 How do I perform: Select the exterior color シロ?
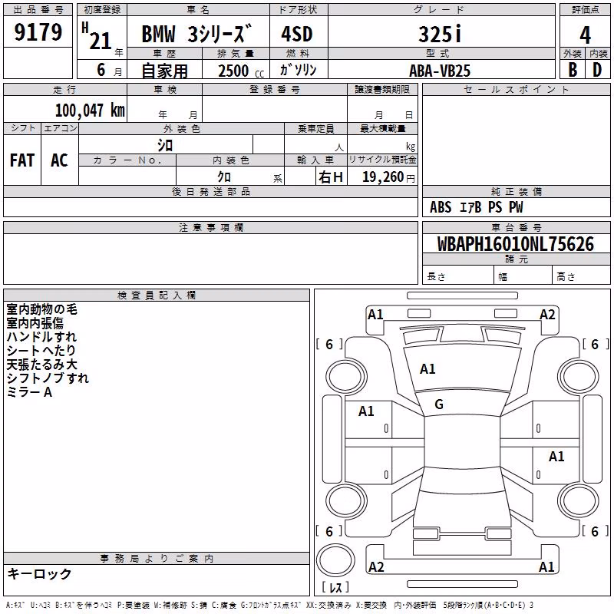(x=165, y=145)
